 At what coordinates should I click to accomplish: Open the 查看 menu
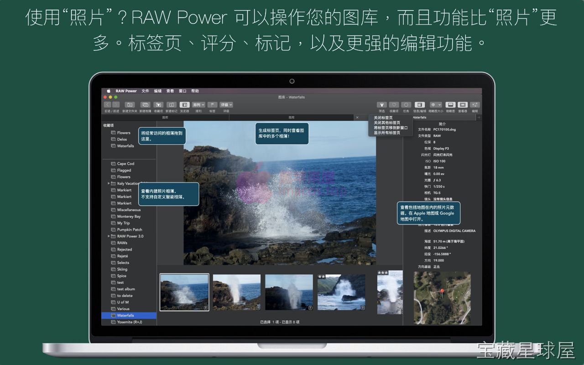click(x=170, y=91)
